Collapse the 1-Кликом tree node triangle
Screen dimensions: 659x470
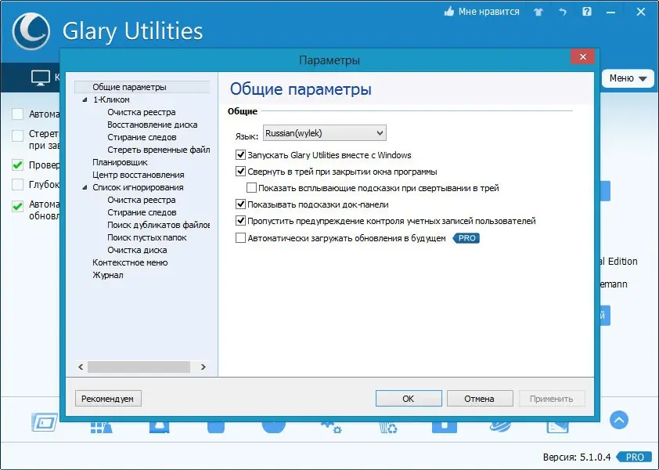click(x=85, y=99)
